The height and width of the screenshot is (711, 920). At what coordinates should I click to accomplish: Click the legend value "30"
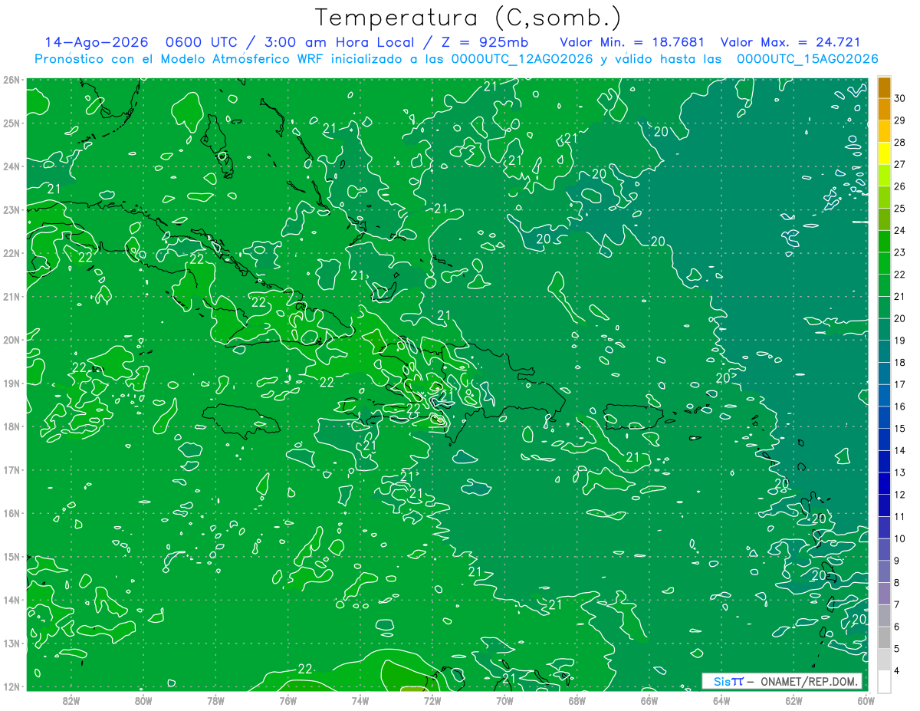coord(900,97)
